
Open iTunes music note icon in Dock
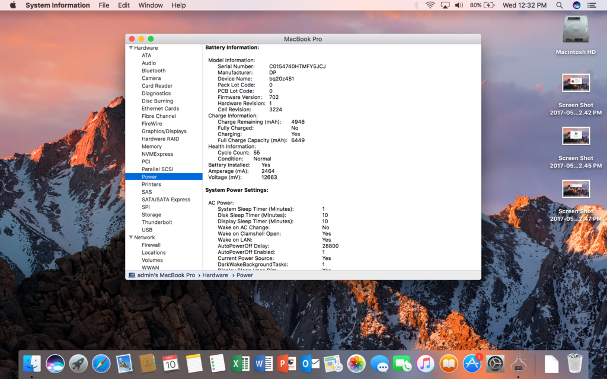tap(426, 364)
